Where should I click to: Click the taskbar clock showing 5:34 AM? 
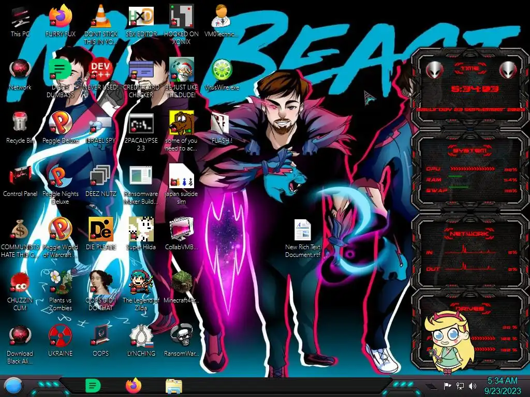(x=502, y=386)
